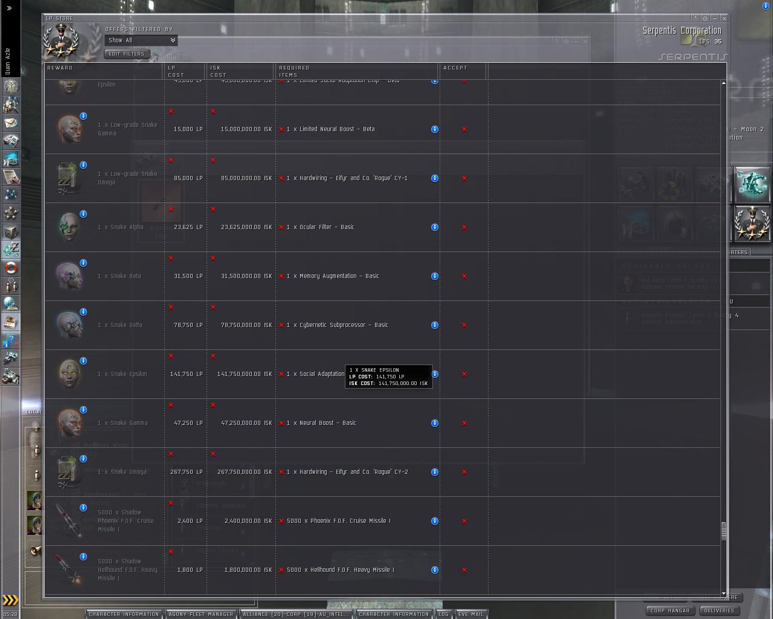Sort offers by the ISK Cost column header
Screen dimensions: 773x619
pos(240,71)
